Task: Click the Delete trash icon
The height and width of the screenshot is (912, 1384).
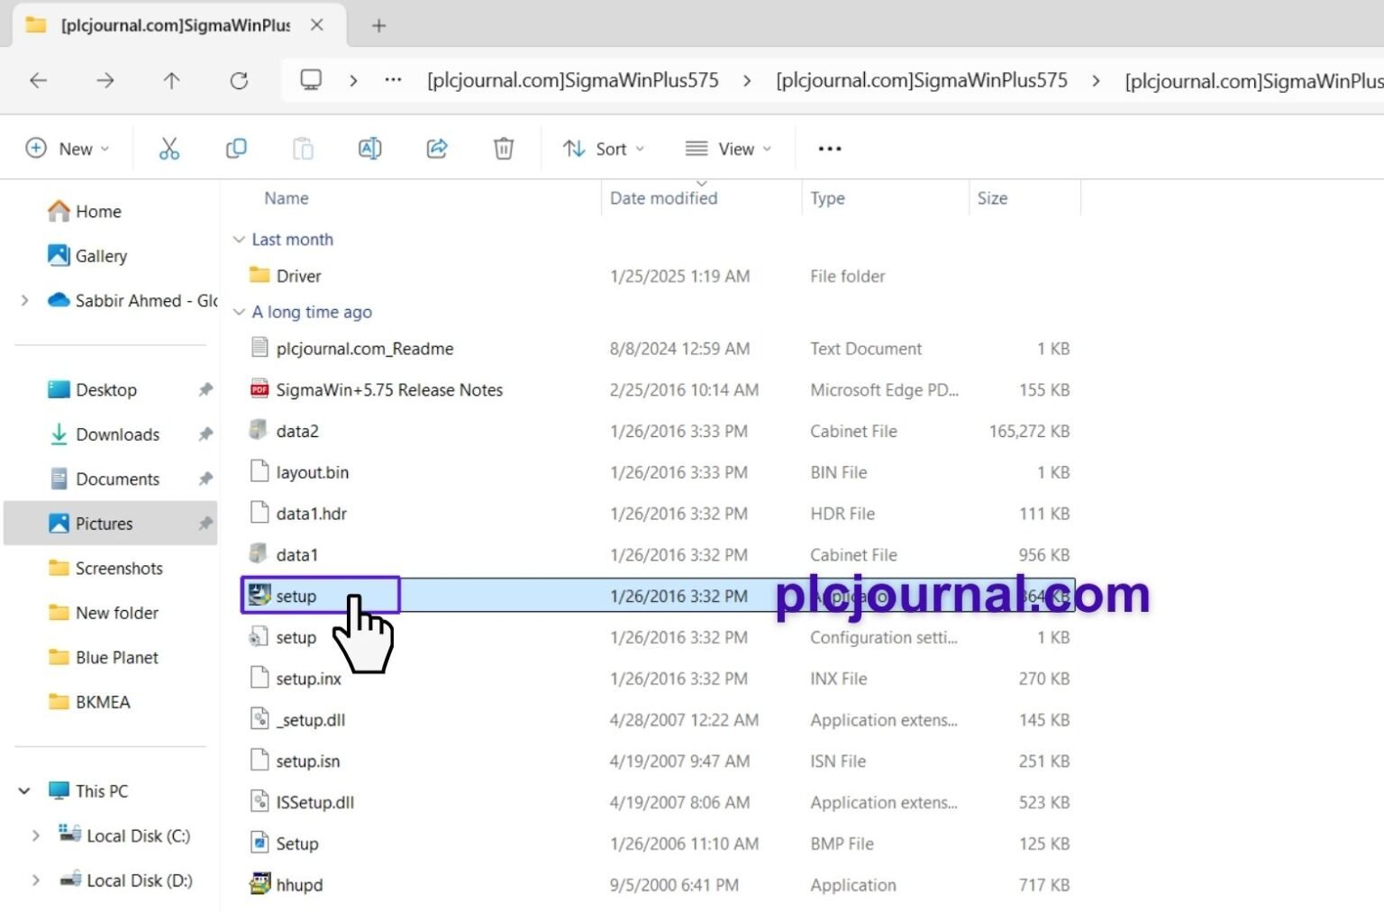Action: pyautogui.click(x=504, y=149)
